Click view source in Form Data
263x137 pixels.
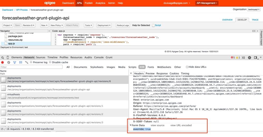(158, 125)
